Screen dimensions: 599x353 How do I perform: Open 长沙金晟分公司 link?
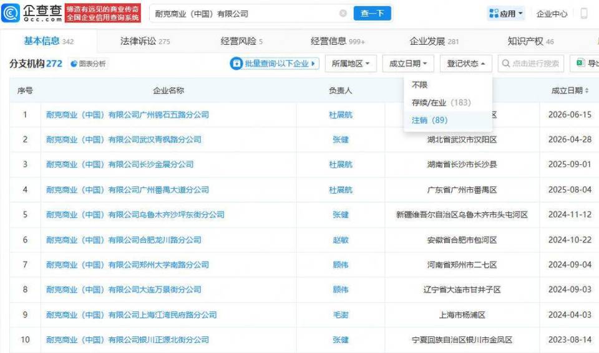pos(120,164)
